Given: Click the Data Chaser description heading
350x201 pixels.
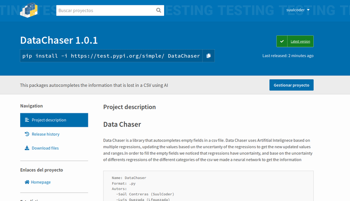Looking at the screenshot, I should point(122,124).
